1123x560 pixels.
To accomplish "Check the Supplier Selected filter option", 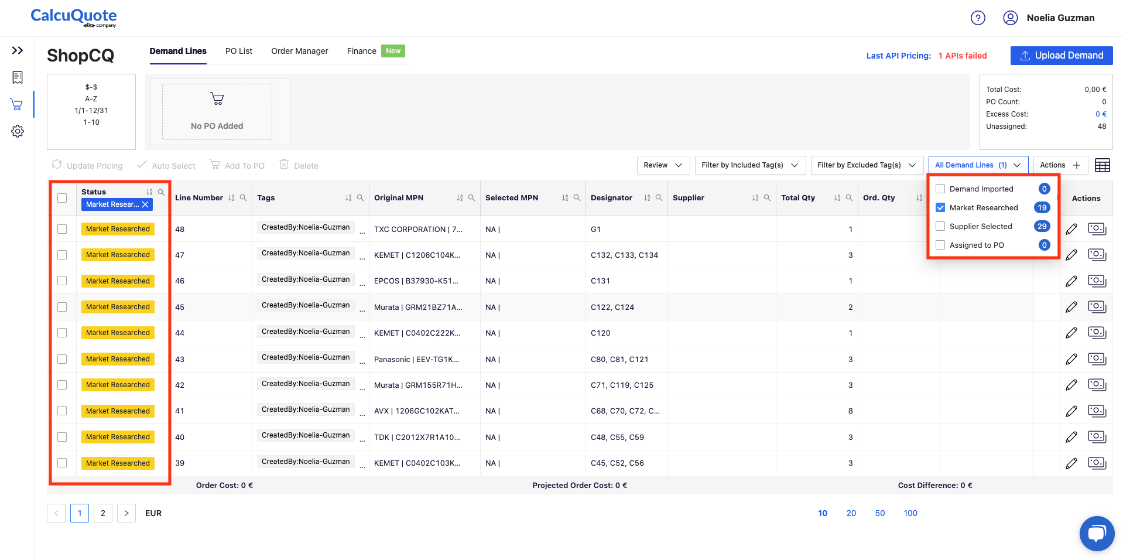I will 940,226.
